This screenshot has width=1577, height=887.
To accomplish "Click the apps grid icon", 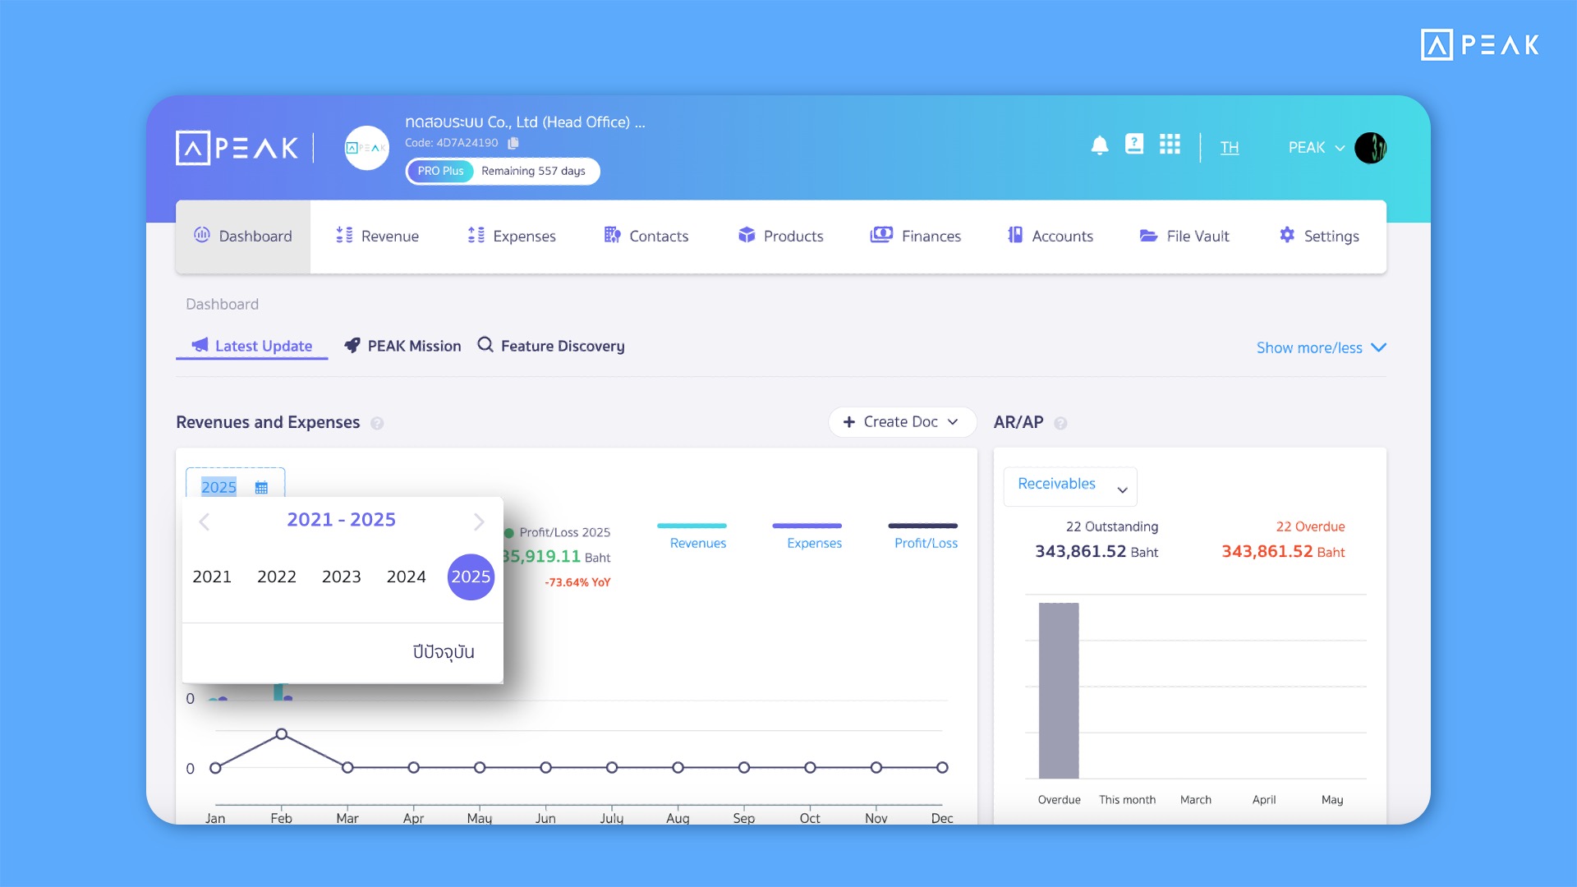I will pyautogui.click(x=1170, y=145).
